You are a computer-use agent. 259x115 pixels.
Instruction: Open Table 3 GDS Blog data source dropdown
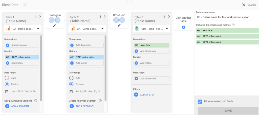point(152,29)
